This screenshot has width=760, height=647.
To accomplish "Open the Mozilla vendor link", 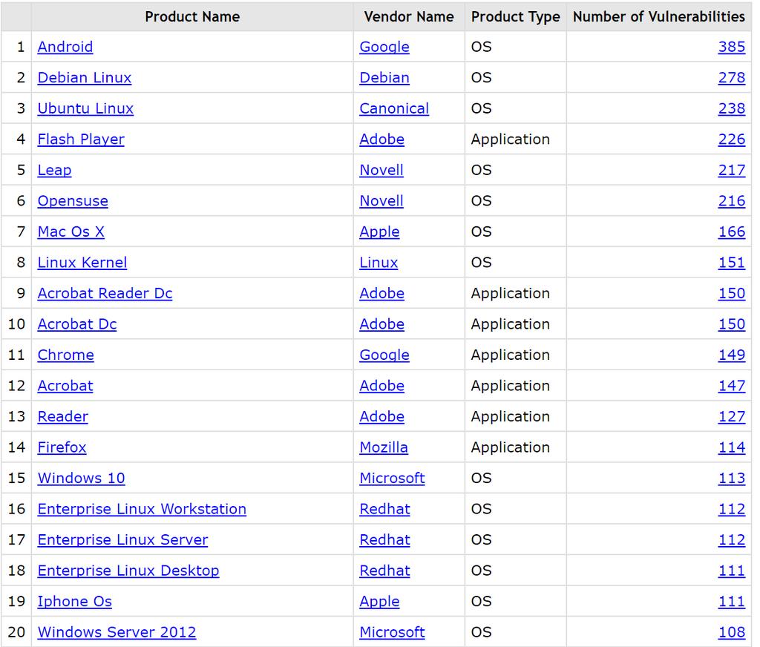I will (x=384, y=447).
